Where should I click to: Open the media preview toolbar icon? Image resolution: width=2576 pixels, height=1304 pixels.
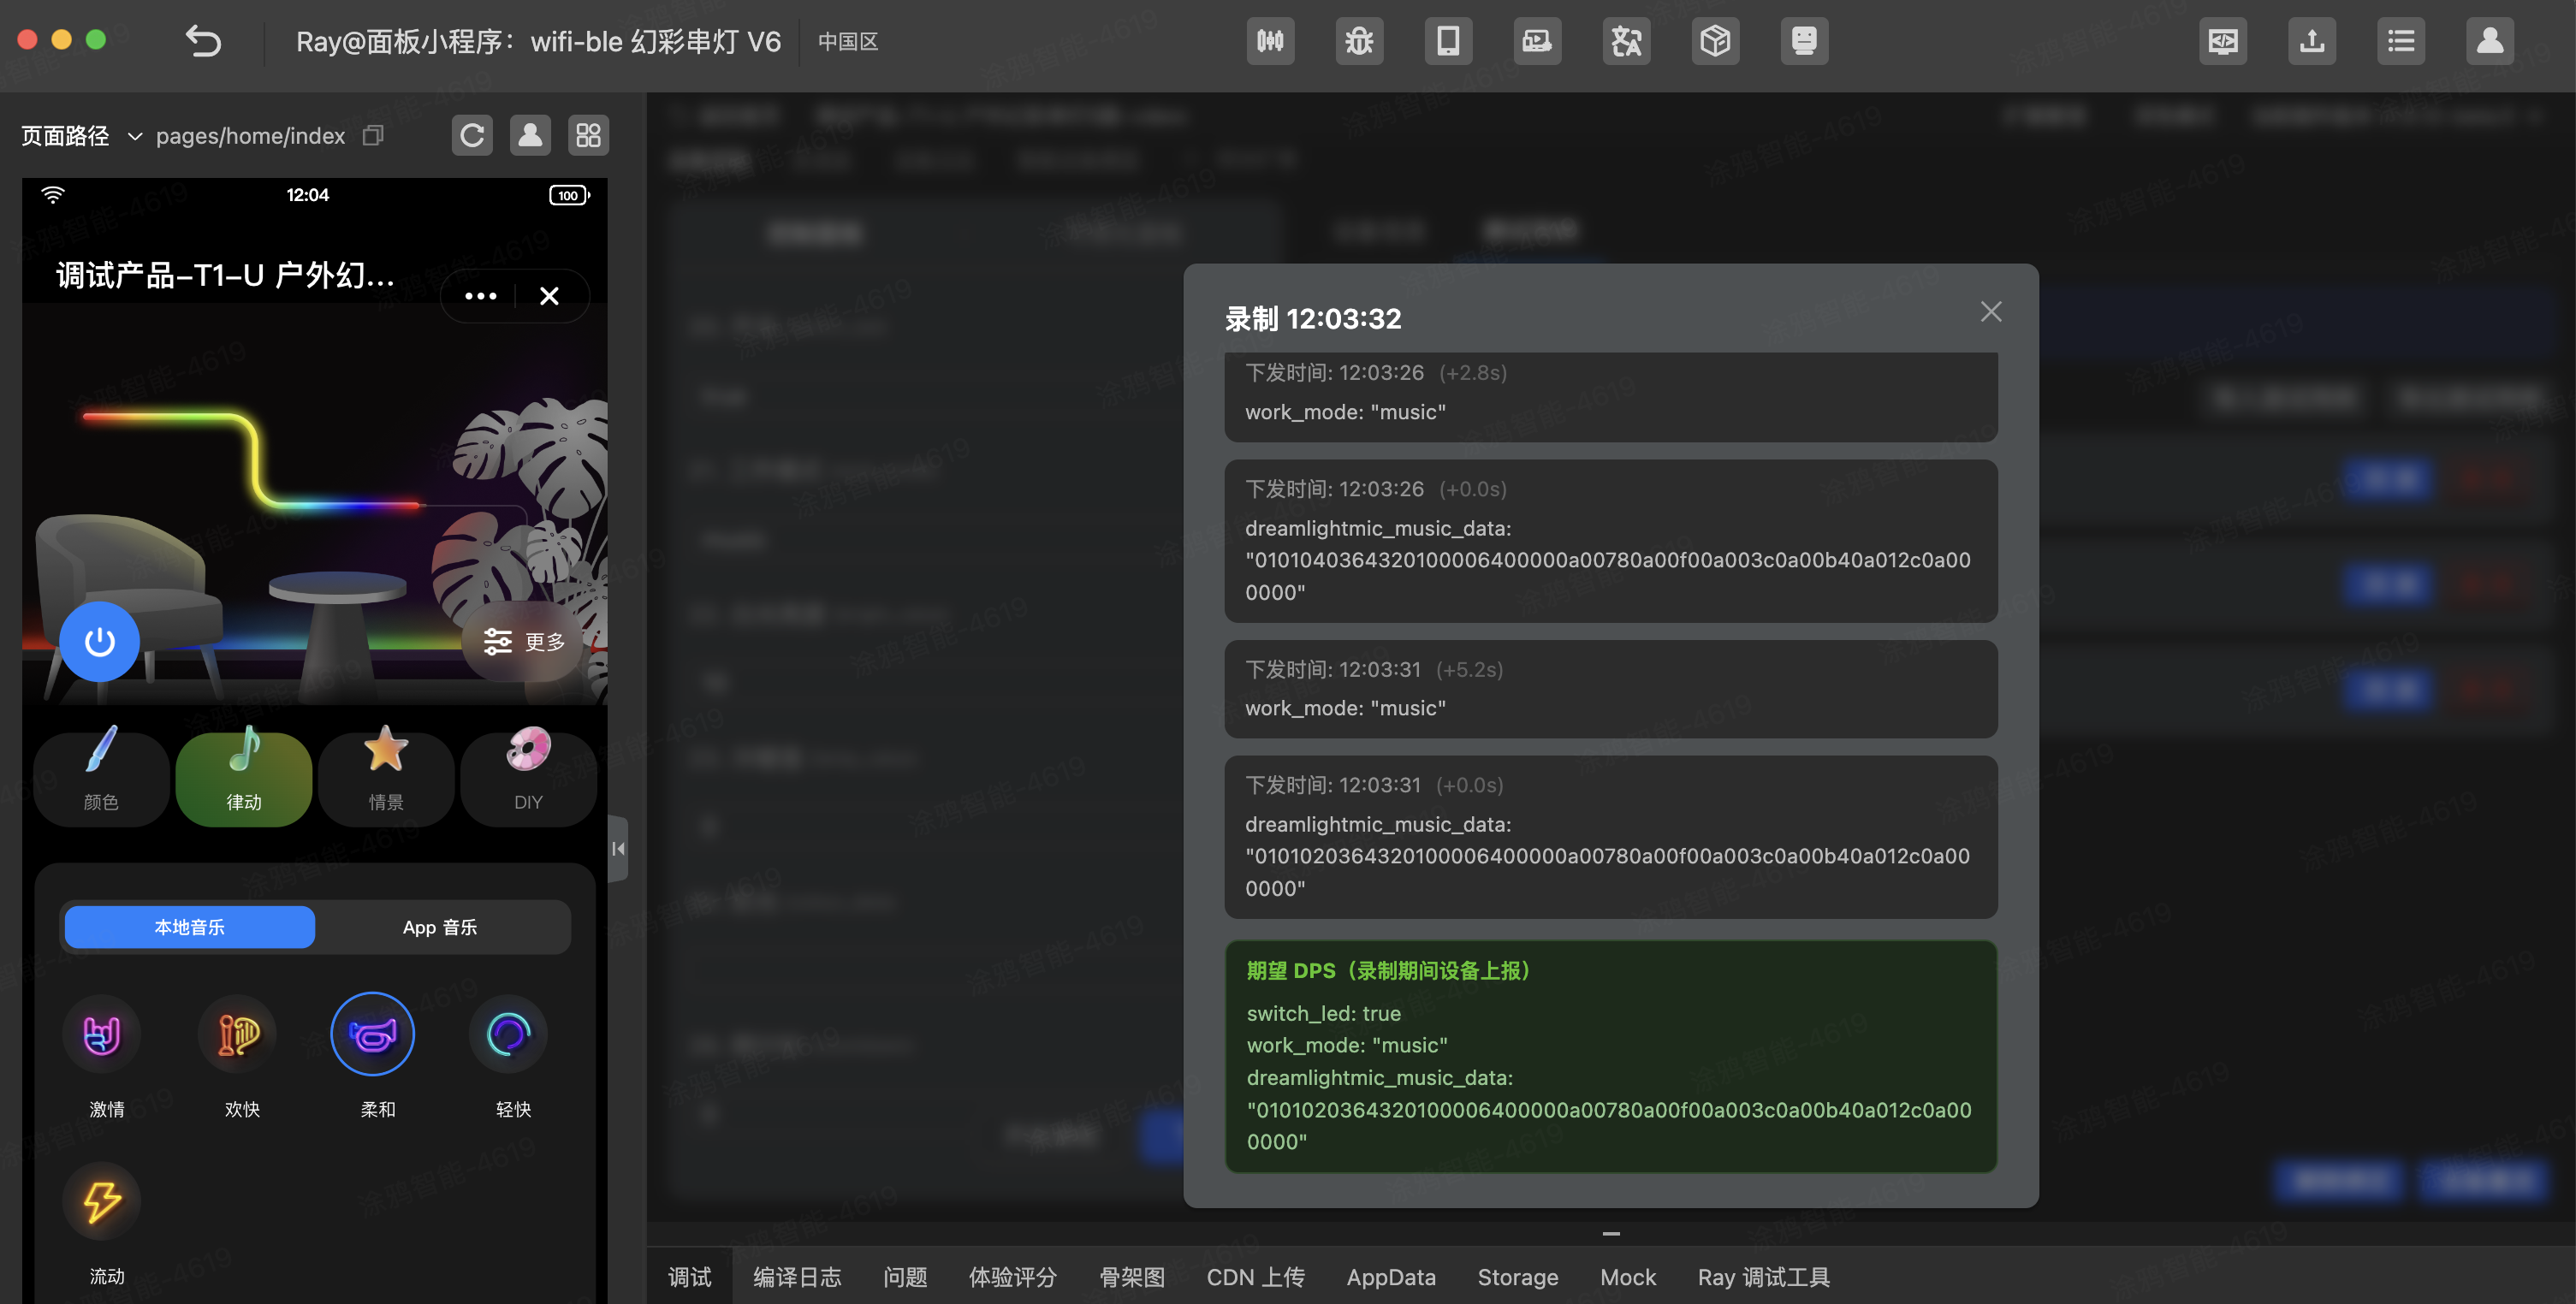(1537, 41)
